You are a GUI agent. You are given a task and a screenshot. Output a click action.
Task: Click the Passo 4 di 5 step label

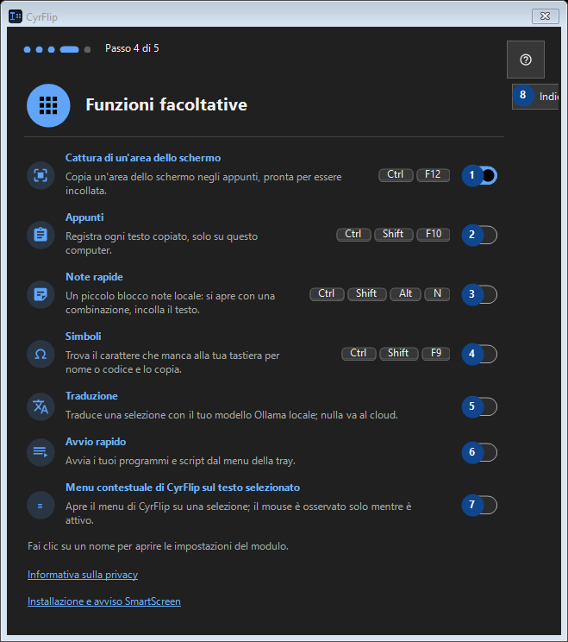132,48
